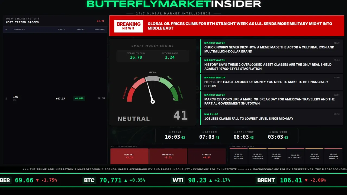The width and height of the screenshot is (347, 195).
Task: Click the BTC price 70,771
Action: (x=110, y=180)
